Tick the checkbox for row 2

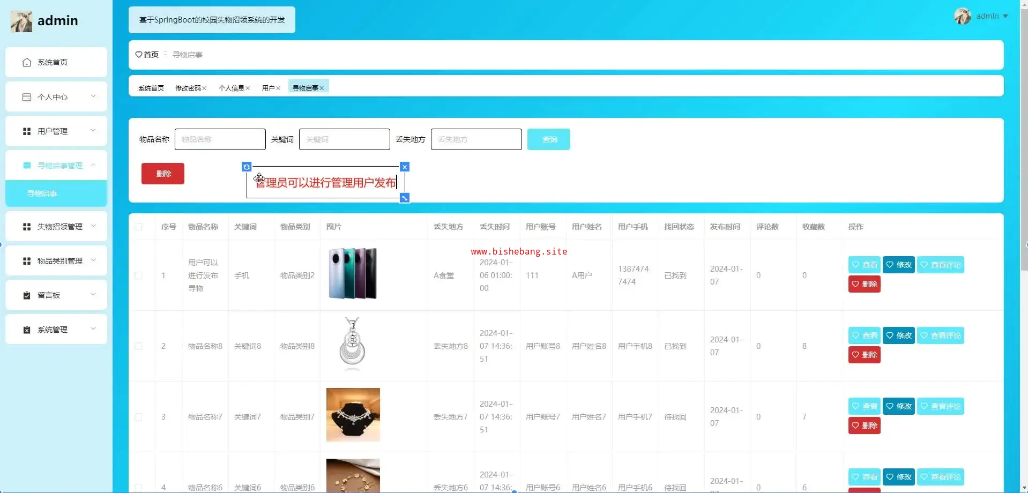[139, 346]
